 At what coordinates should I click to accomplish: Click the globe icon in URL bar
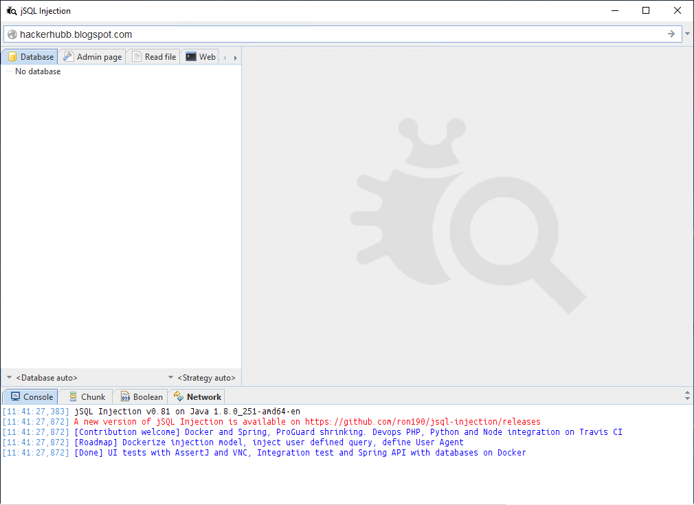(x=12, y=34)
